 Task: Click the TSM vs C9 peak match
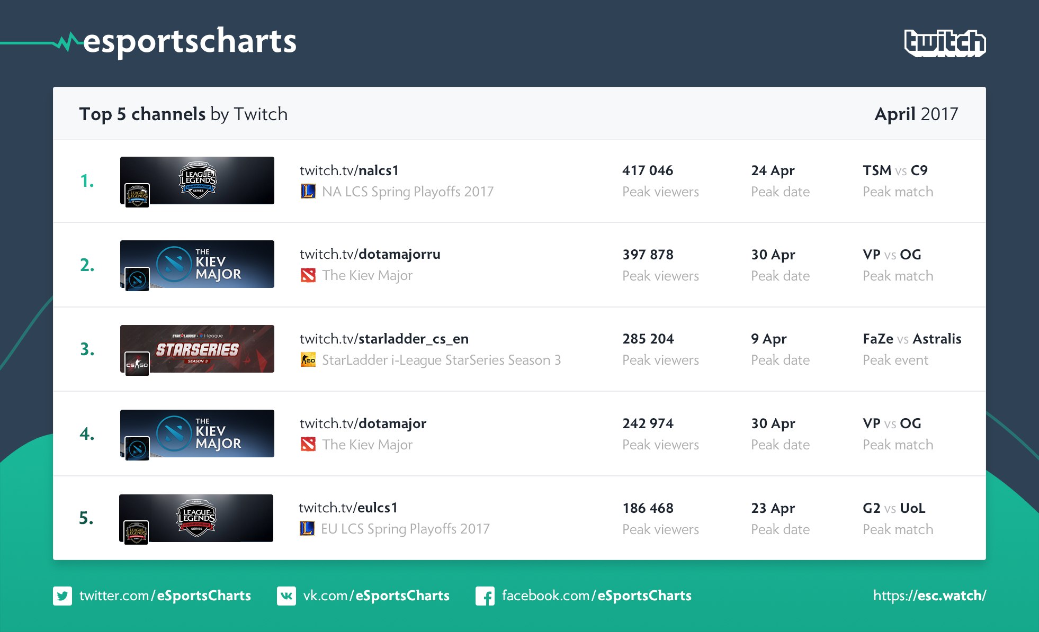[895, 170]
